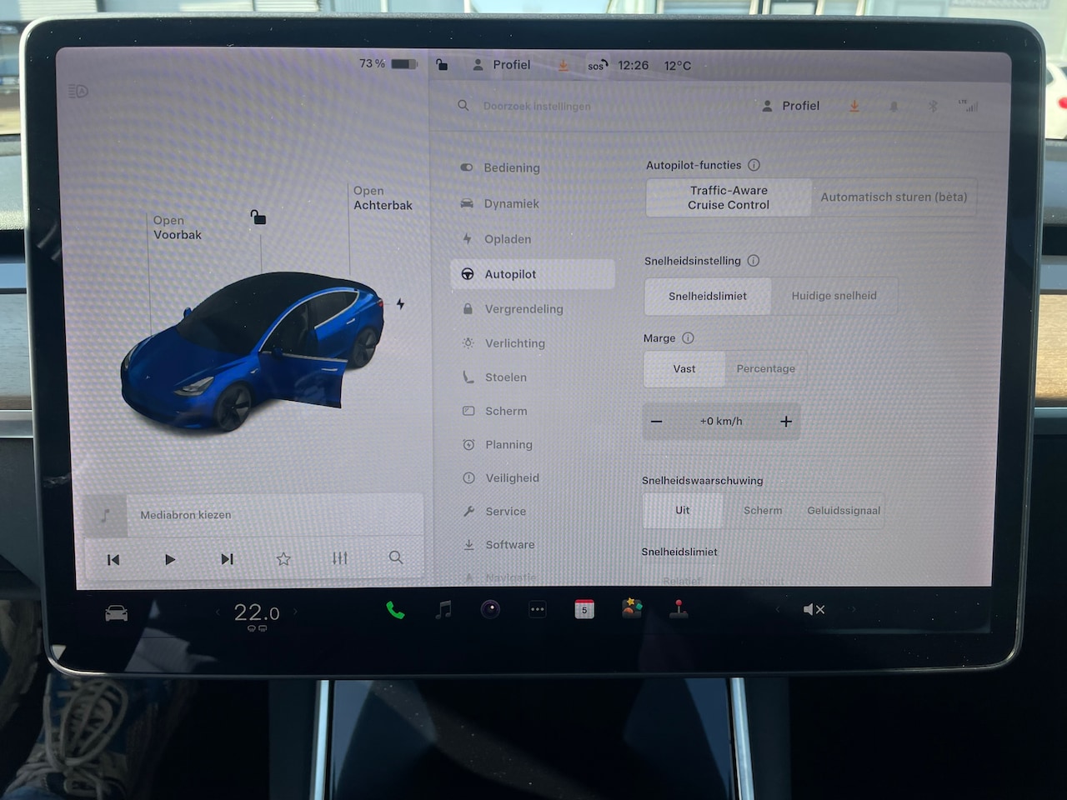Open the music note app
Viewport: 1067px width, 800px height.
(x=444, y=610)
